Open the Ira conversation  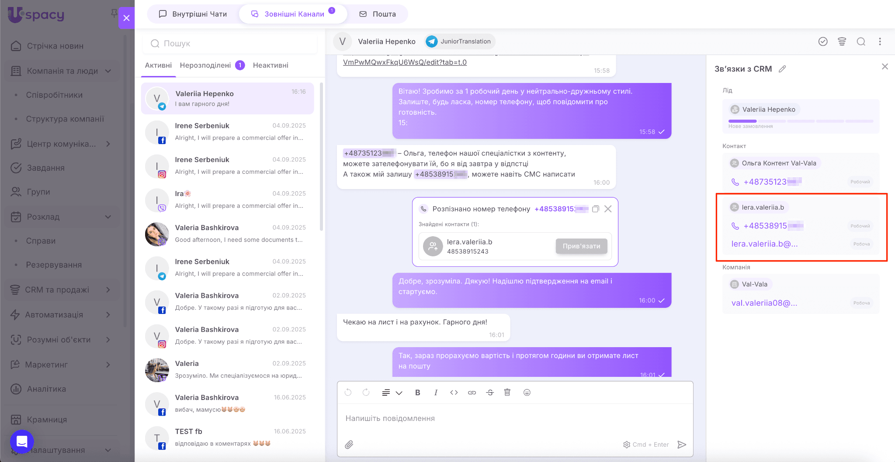(x=227, y=200)
